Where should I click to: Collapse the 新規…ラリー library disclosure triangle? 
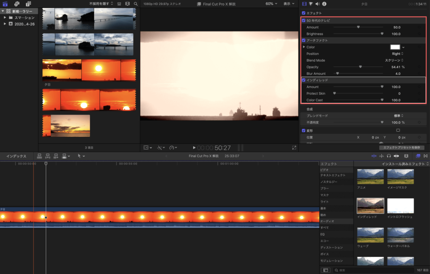pyautogui.click(x=3, y=11)
